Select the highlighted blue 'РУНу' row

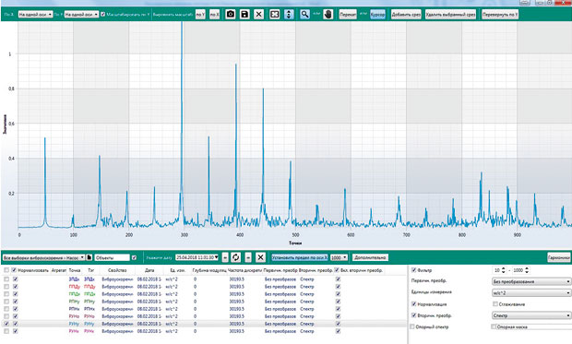tap(204, 324)
